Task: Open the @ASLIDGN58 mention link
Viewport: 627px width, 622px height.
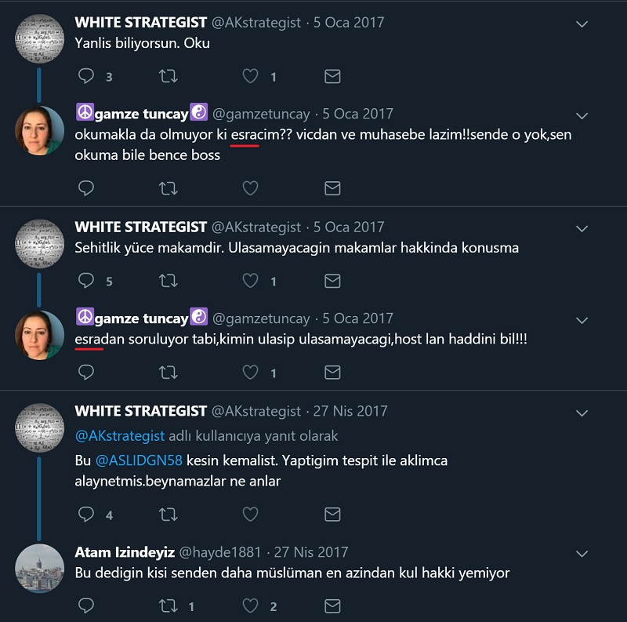Action: (141, 460)
